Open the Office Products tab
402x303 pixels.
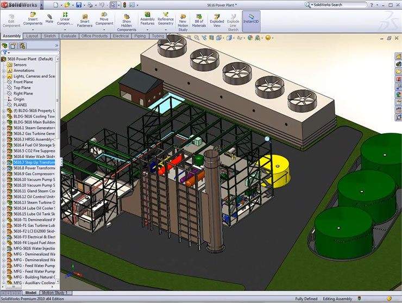click(95, 36)
